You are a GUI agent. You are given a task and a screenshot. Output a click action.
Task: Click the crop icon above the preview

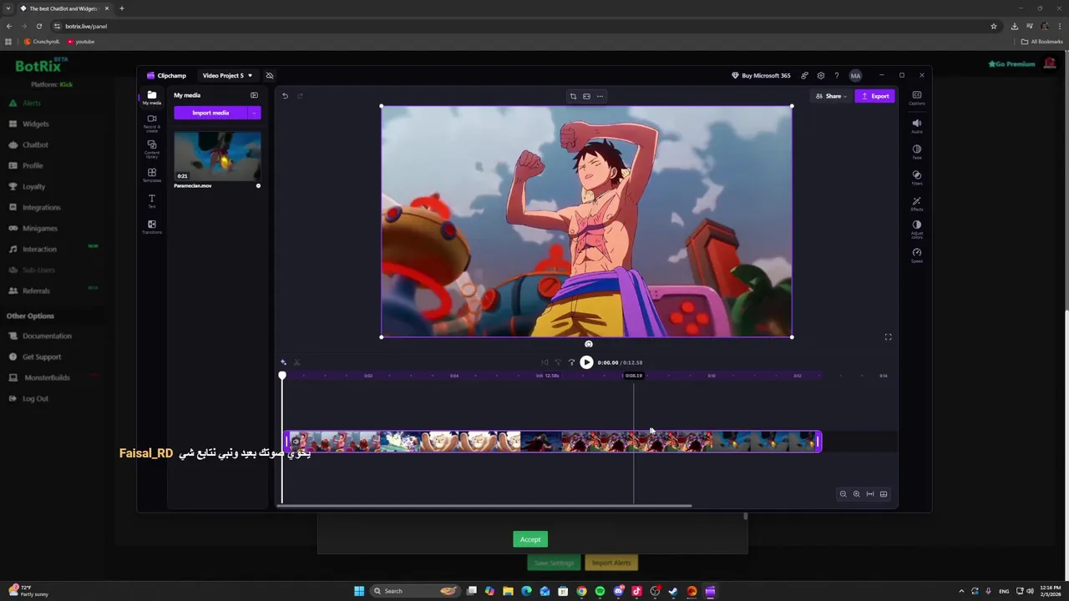pos(573,96)
